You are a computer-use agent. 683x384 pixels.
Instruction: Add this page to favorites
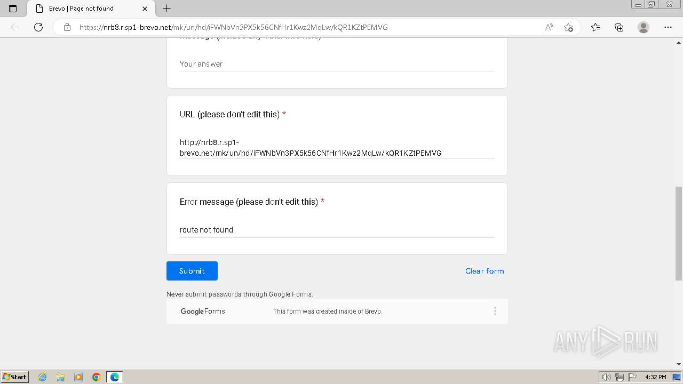568,27
